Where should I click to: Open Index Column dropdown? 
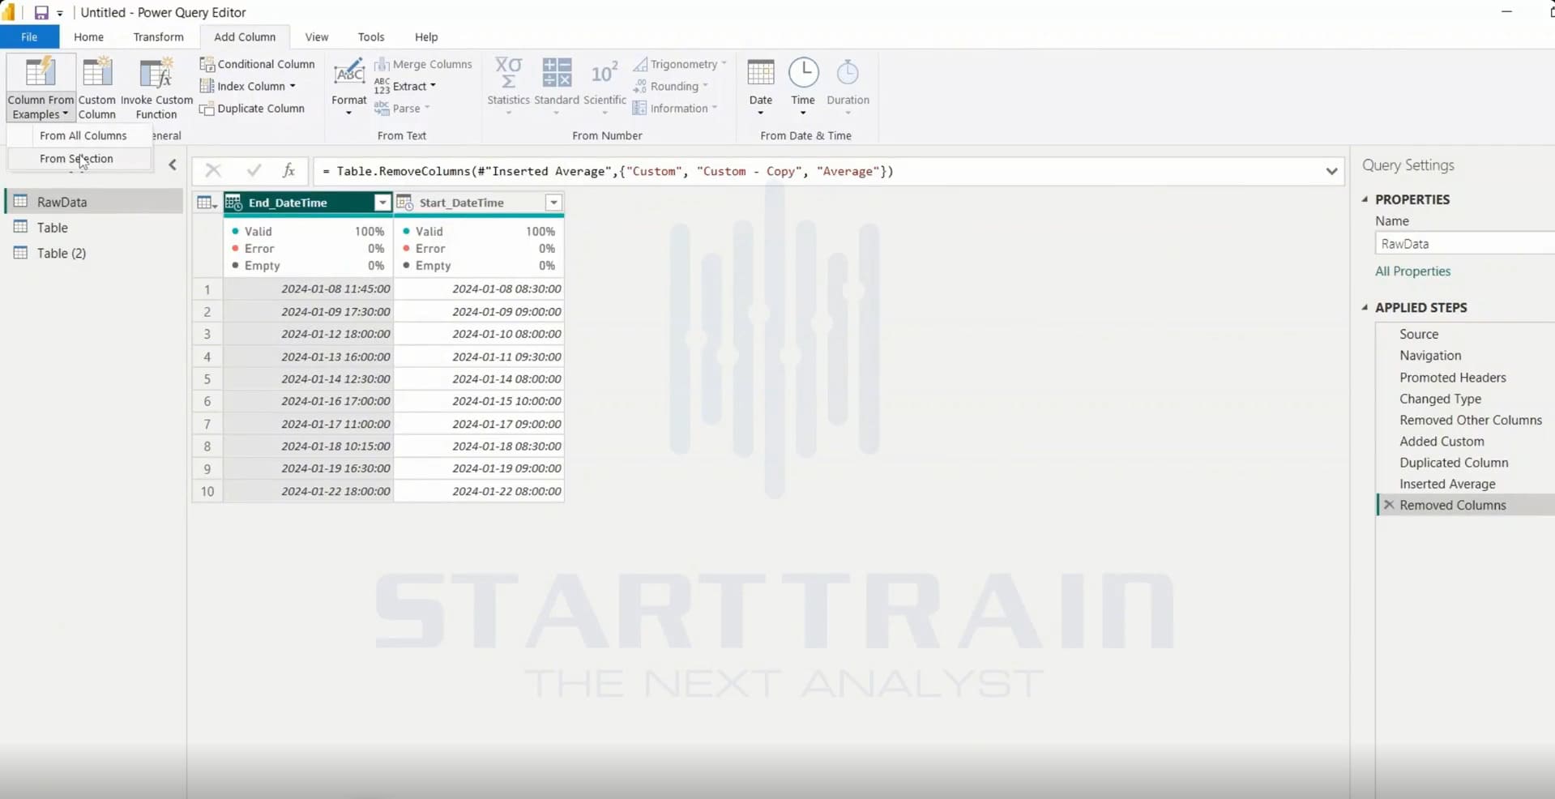247,86
